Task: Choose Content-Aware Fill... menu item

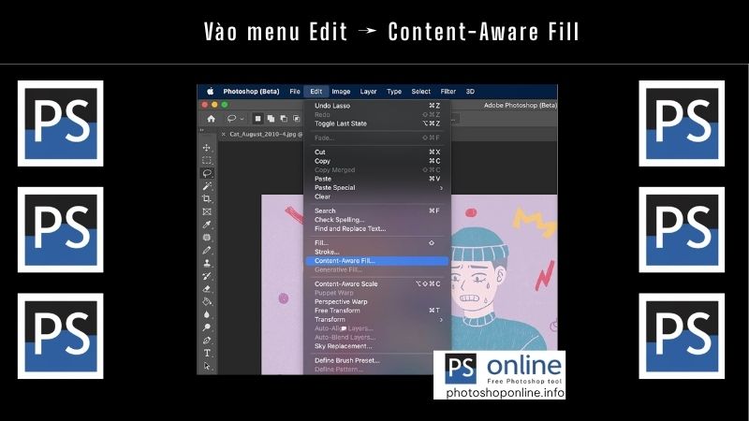Action: coord(377,261)
